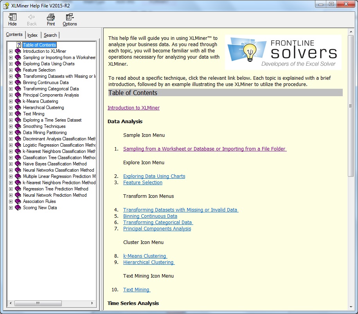Click the book icon beside Text Mining
358x314 pixels.
pos(18,114)
